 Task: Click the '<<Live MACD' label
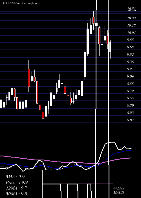pos(119,190)
